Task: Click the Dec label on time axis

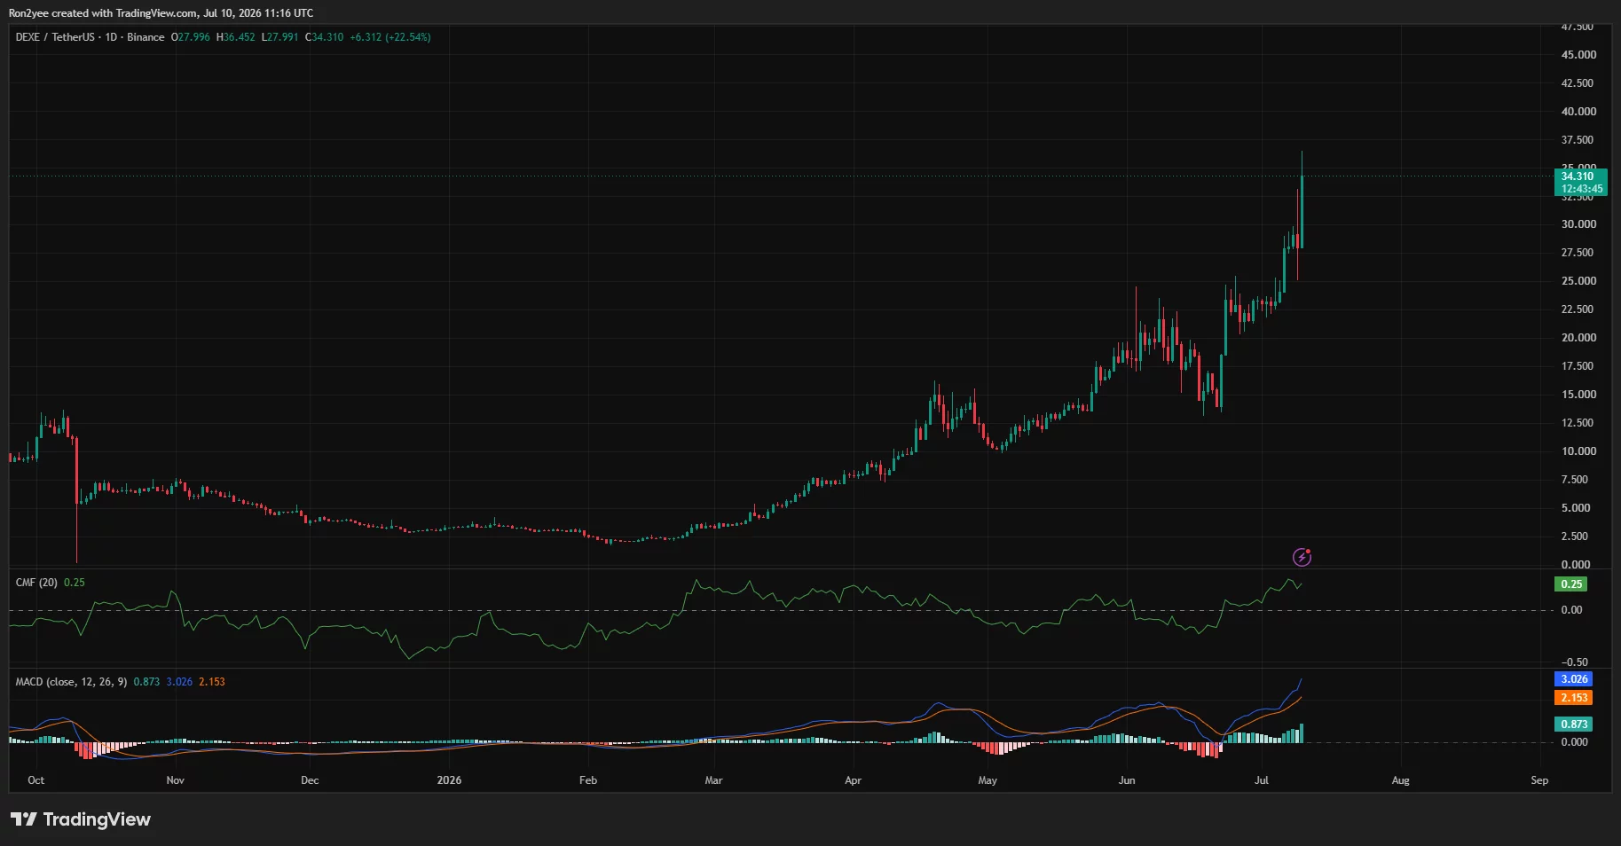Action: pos(310,780)
